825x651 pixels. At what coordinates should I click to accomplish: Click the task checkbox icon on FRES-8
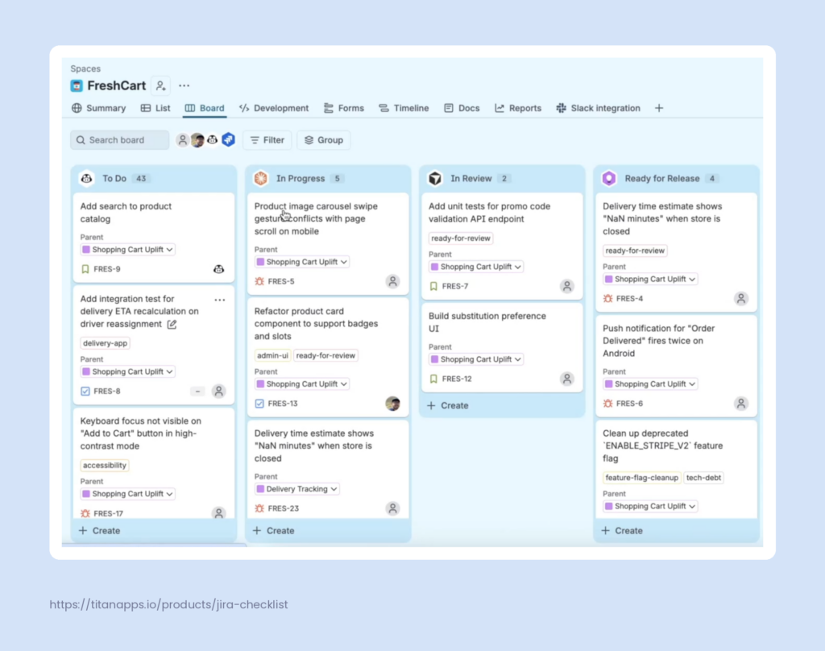click(85, 391)
